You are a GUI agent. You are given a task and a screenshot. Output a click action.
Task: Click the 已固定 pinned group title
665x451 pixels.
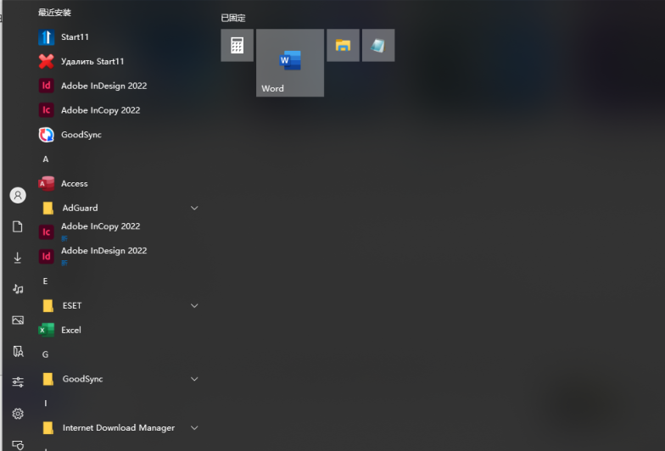pos(233,18)
